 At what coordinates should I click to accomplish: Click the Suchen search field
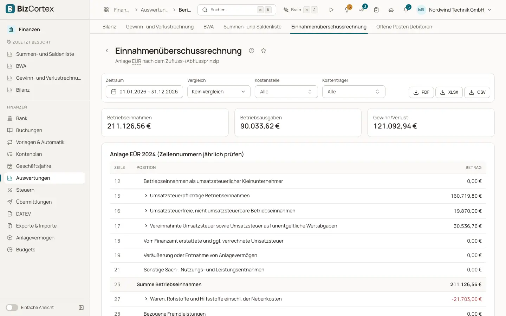coord(237,10)
